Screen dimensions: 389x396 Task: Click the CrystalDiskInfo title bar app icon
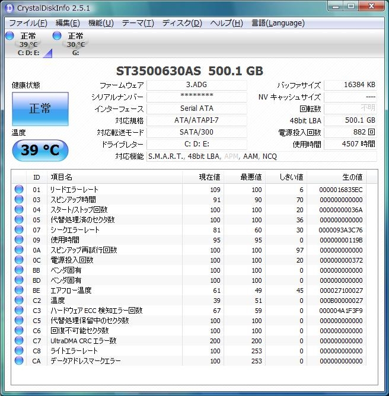(9, 8)
